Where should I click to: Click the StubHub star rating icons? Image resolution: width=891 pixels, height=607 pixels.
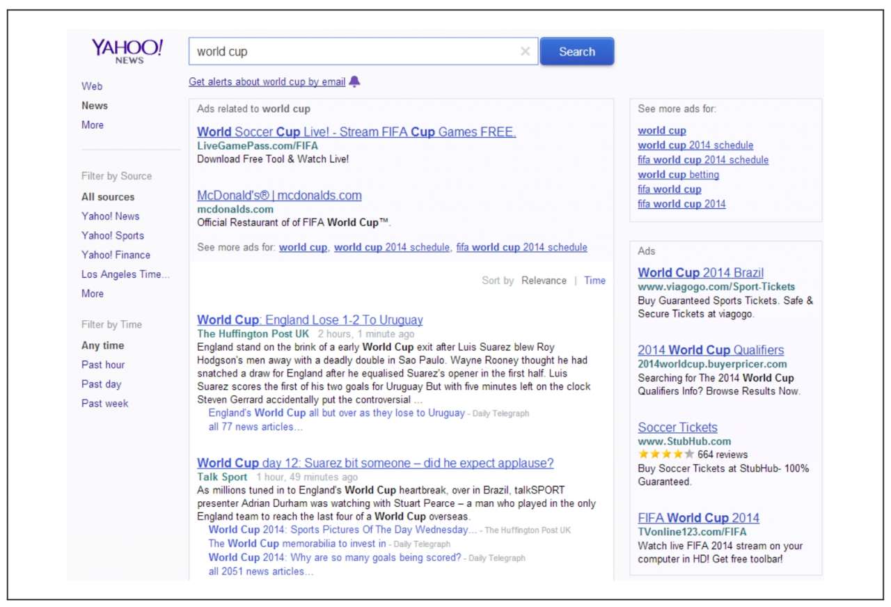(666, 455)
